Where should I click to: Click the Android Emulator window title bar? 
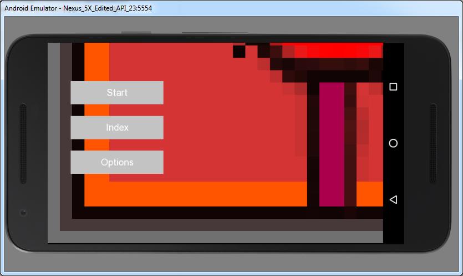(x=222, y=8)
